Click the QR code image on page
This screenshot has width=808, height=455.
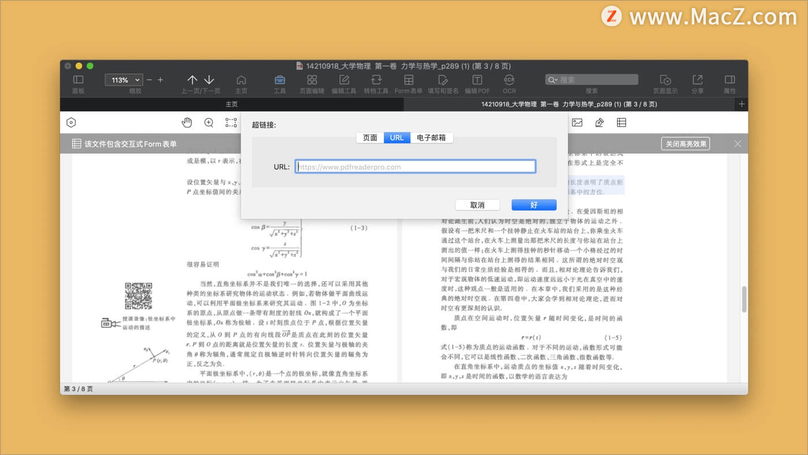click(139, 296)
